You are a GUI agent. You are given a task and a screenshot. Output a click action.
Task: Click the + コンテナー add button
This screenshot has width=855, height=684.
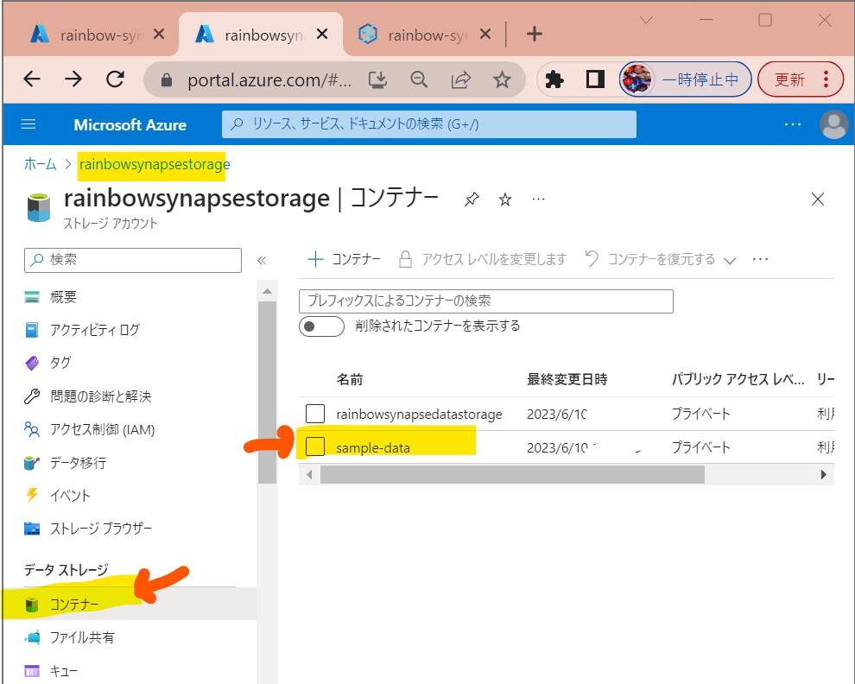point(344,259)
